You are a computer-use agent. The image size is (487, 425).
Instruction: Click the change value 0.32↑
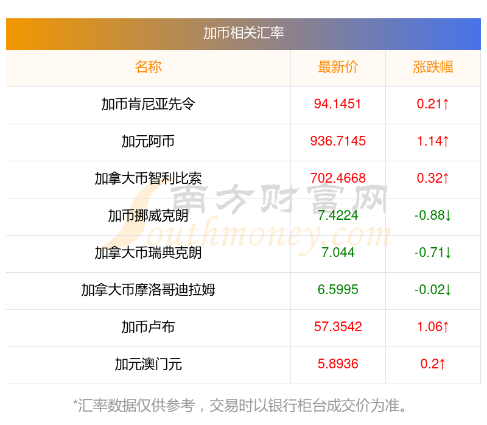[x=433, y=178]
